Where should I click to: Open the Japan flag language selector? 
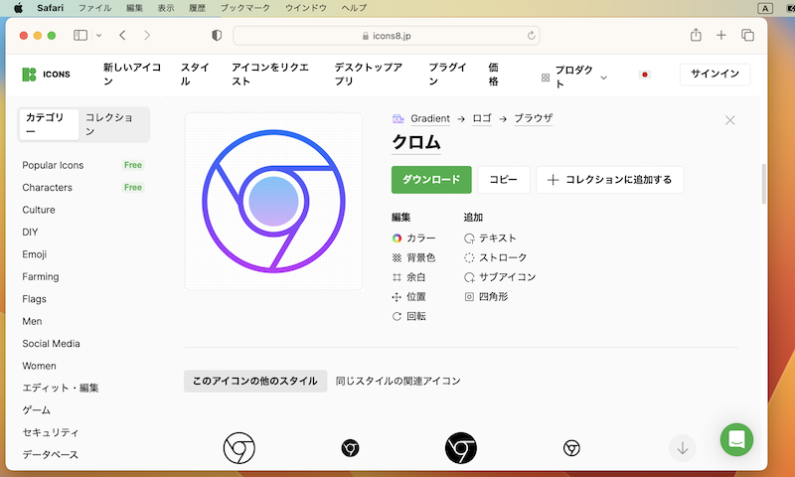click(644, 75)
